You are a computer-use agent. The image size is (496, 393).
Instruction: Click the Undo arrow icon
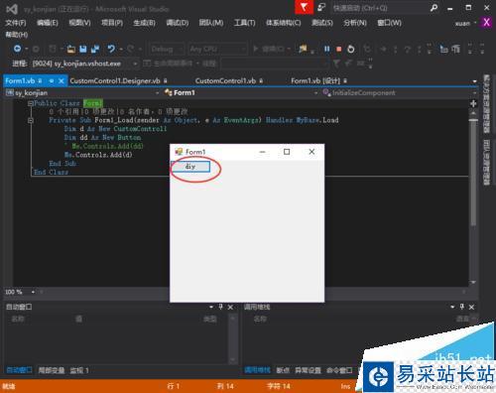(111, 49)
